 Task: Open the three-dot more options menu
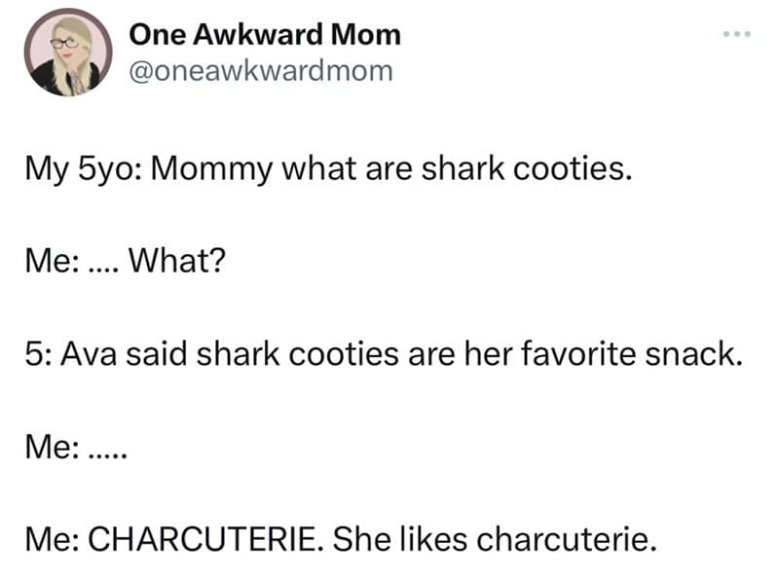click(x=739, y=35)
